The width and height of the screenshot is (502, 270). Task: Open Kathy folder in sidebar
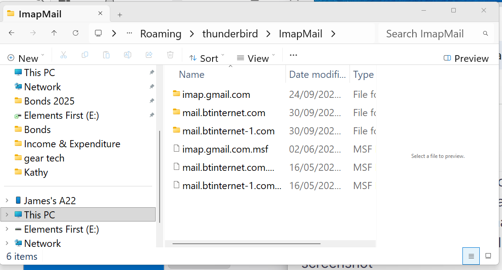coord(31,172)
